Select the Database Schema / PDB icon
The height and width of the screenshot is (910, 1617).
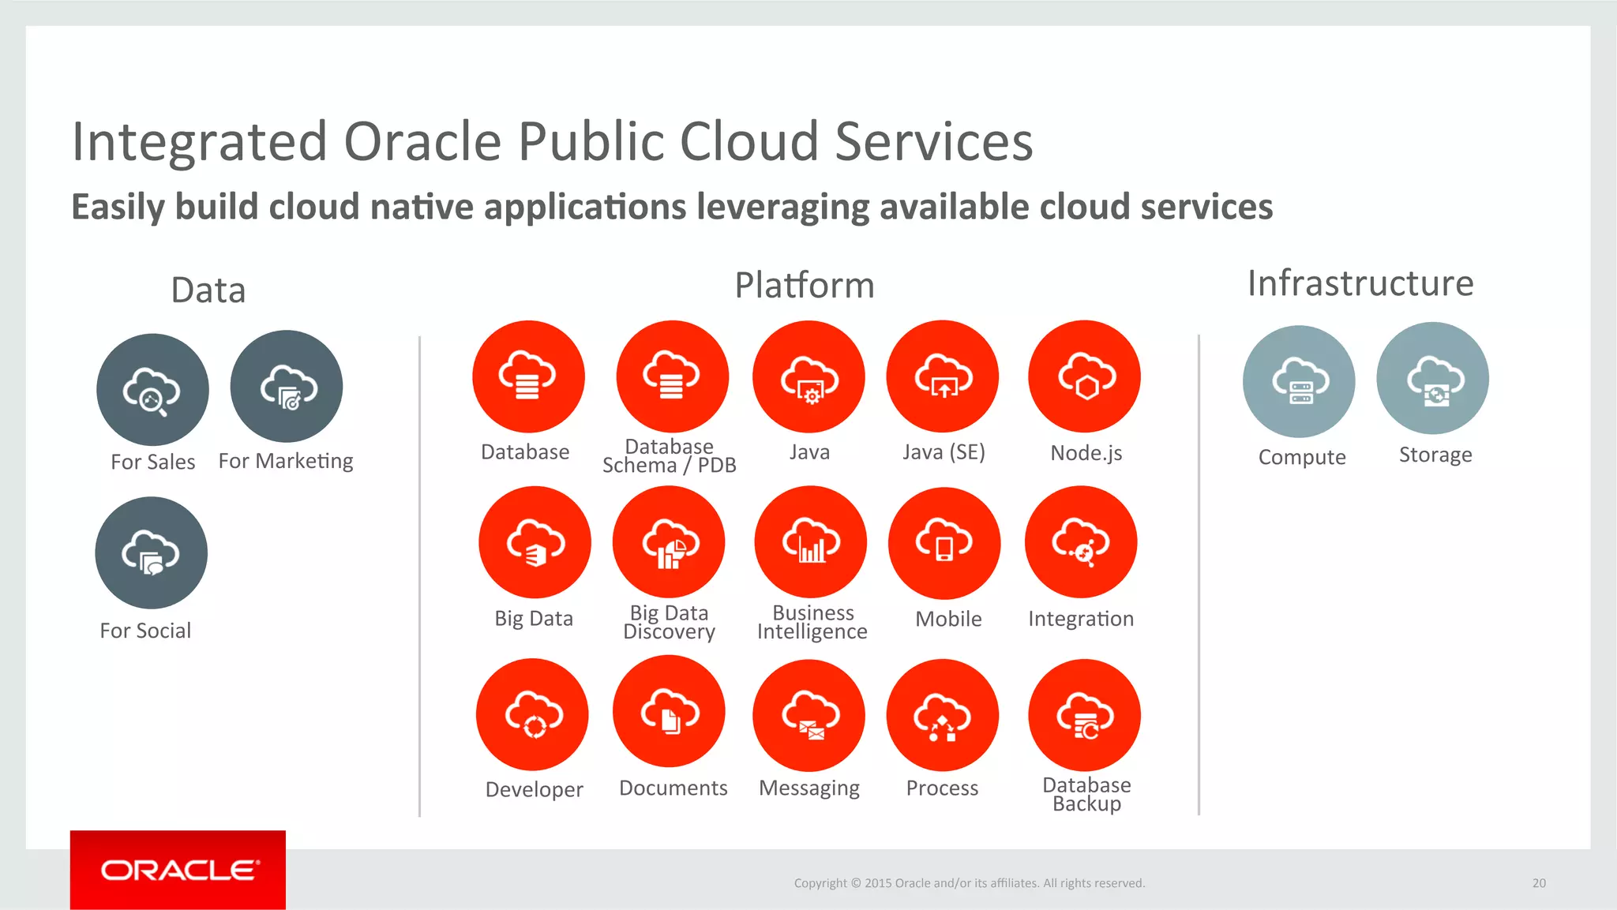click(672, 376)
